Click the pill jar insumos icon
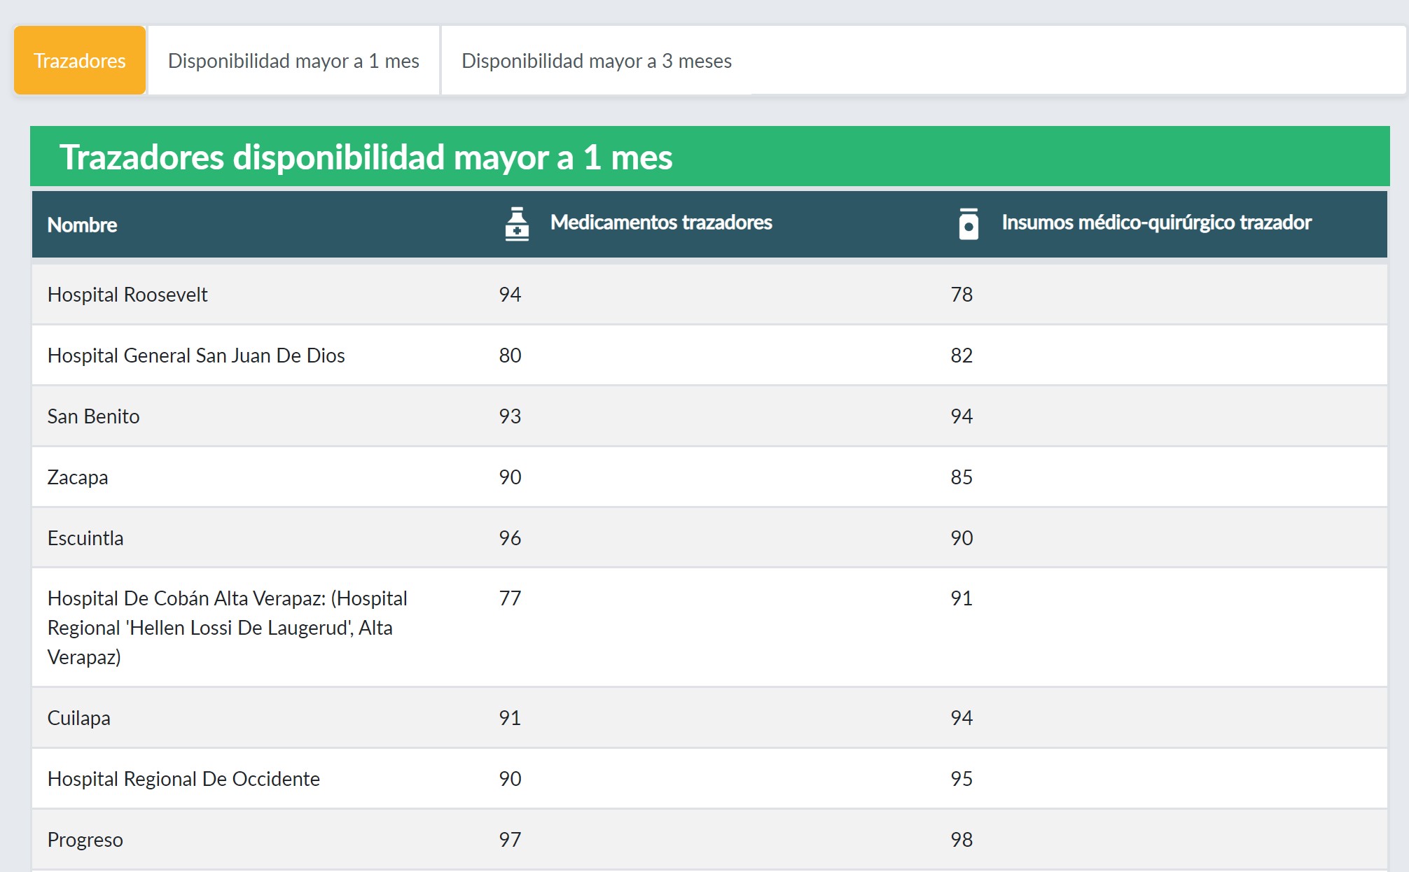Image resolution: width=1409 pixels, height=872 pixels. (969, 224)
